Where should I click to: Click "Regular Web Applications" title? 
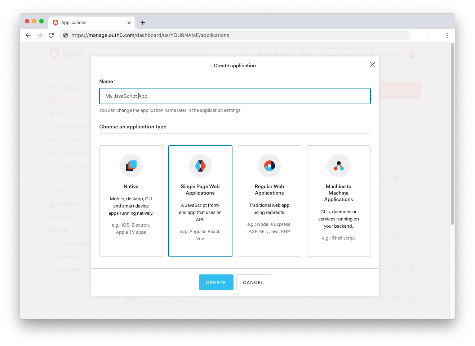coord(270,190)
